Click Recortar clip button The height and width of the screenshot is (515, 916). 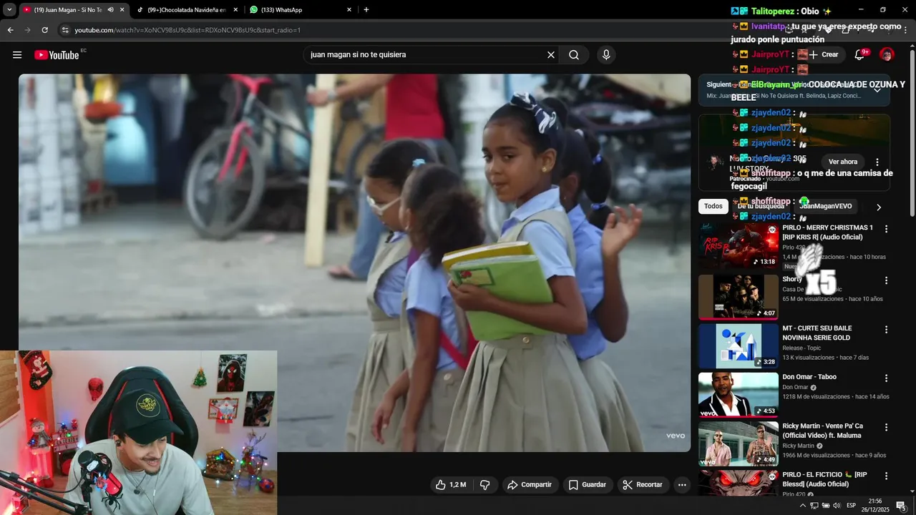(643, 485)
